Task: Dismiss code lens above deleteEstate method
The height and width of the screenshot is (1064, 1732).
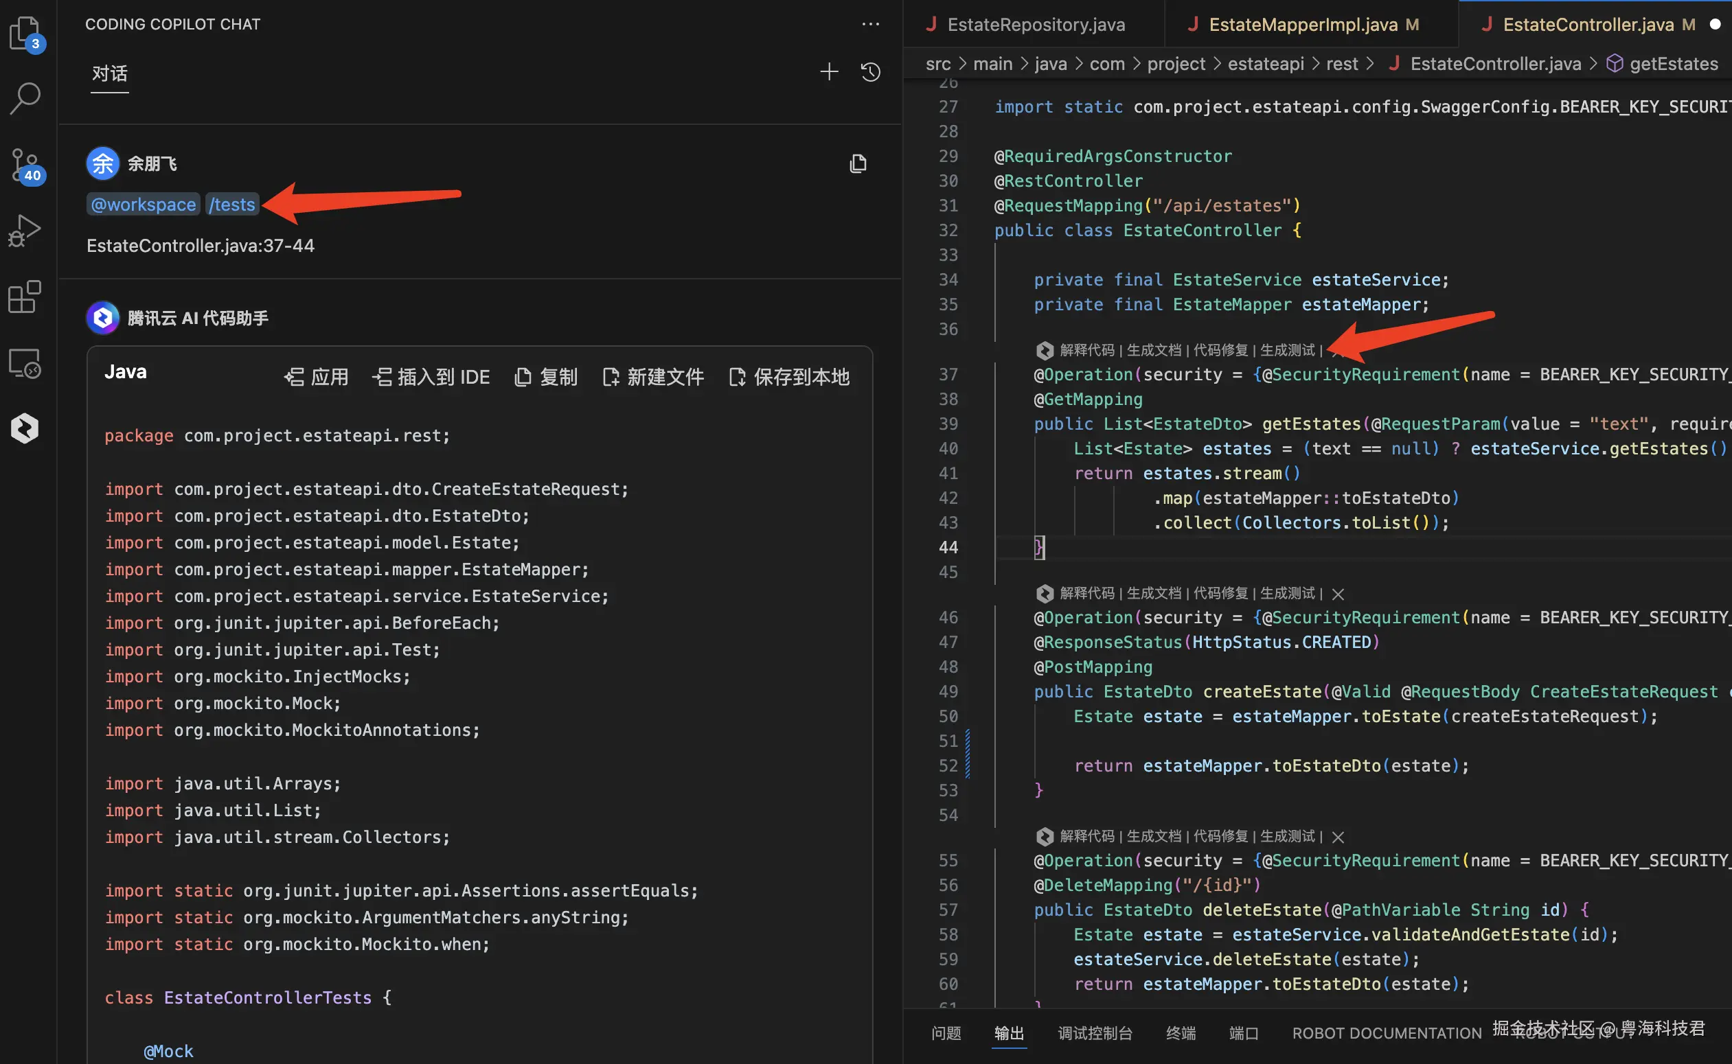Action: tap(1338, 837)
